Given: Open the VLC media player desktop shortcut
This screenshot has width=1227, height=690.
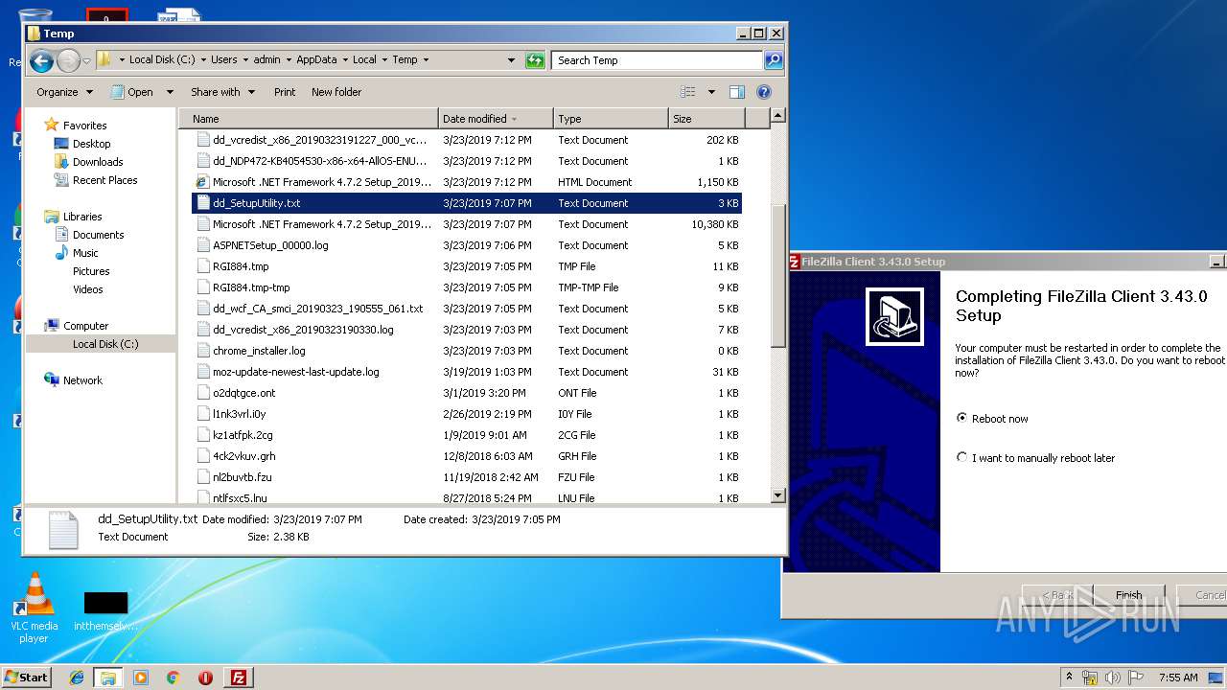Looking at the screenshot, I should 34,608.
